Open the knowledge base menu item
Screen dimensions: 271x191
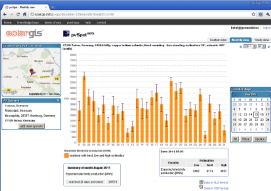pos(28,23)
